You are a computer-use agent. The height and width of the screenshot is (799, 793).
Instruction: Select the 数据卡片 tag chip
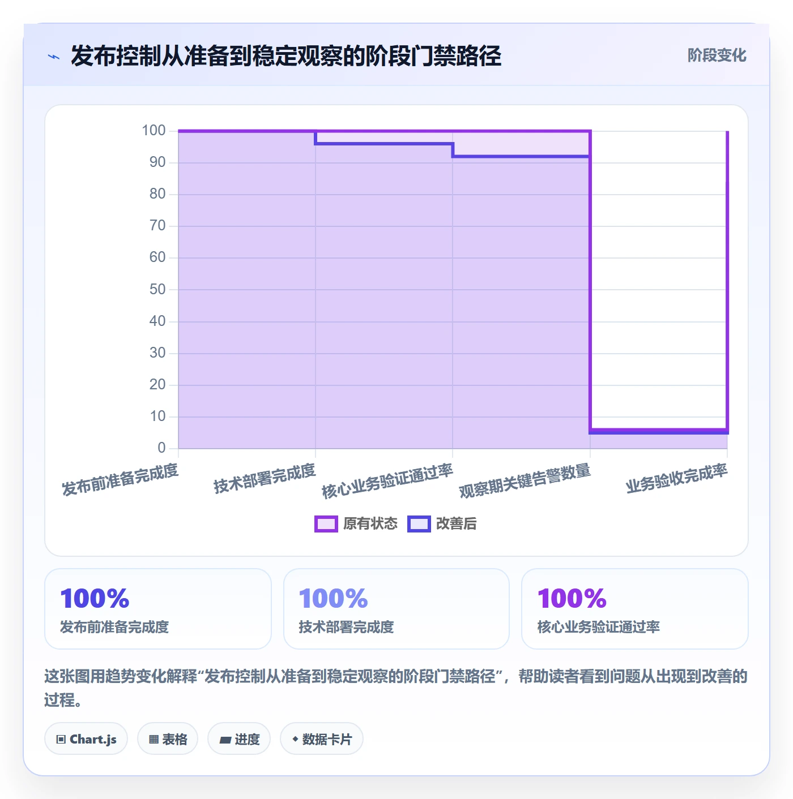[x=322, y=739]
